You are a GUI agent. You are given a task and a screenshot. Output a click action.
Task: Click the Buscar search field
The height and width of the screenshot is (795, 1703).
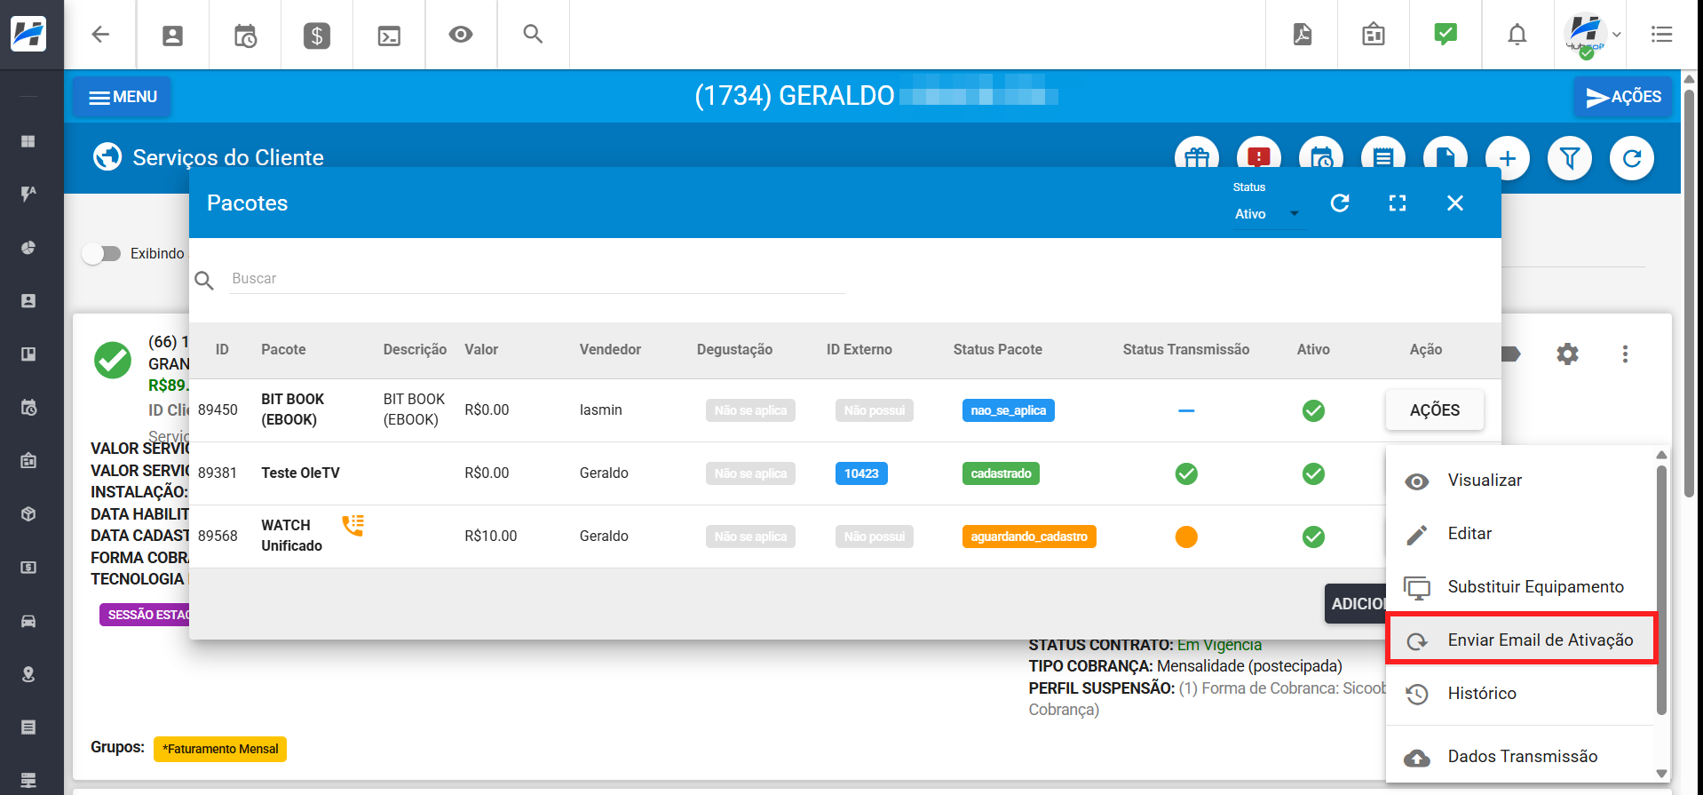click(536, 279)
